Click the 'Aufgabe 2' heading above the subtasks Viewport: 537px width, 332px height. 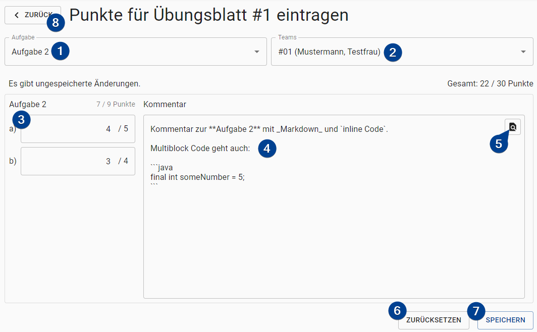tap(28, 104)
